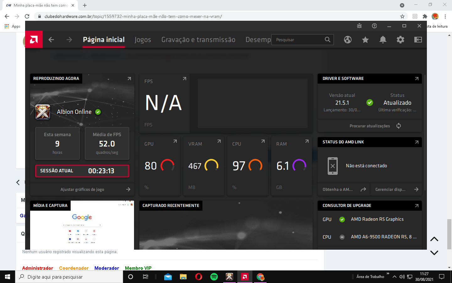This screenshot has width=452, height=283.
Task: Open the taskbar volume icon
Action: pos(402,277)
